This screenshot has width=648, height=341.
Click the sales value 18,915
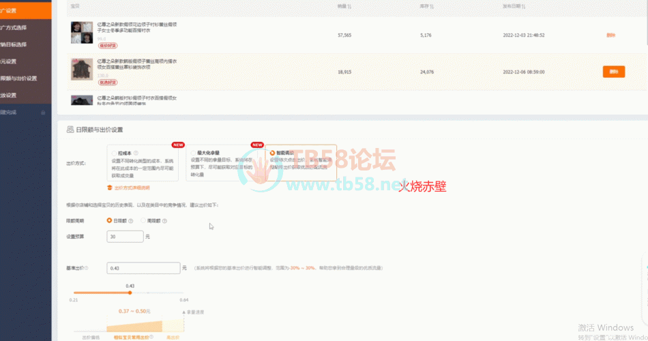(344, 72)
